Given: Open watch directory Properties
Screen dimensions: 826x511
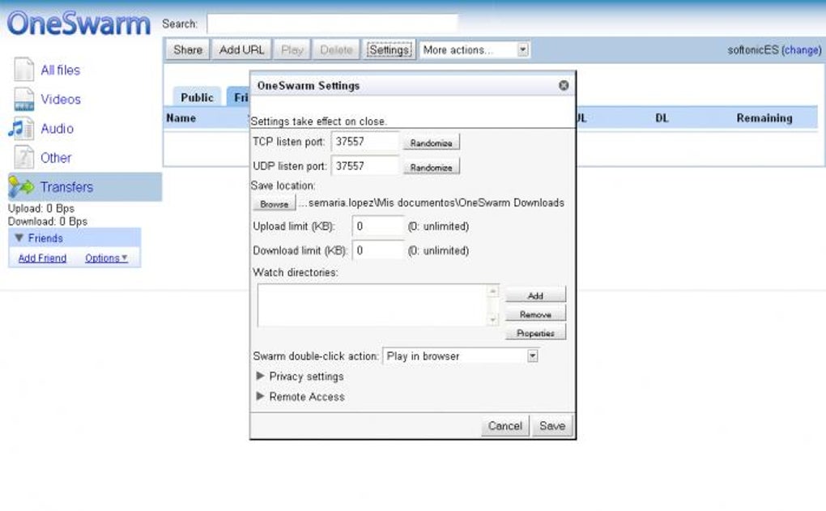Looking at the screenshot, I should [x=536, y=333].
